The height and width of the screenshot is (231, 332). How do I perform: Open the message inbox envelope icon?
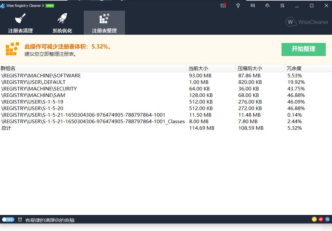pyautogui.click(x=223, y=6)
